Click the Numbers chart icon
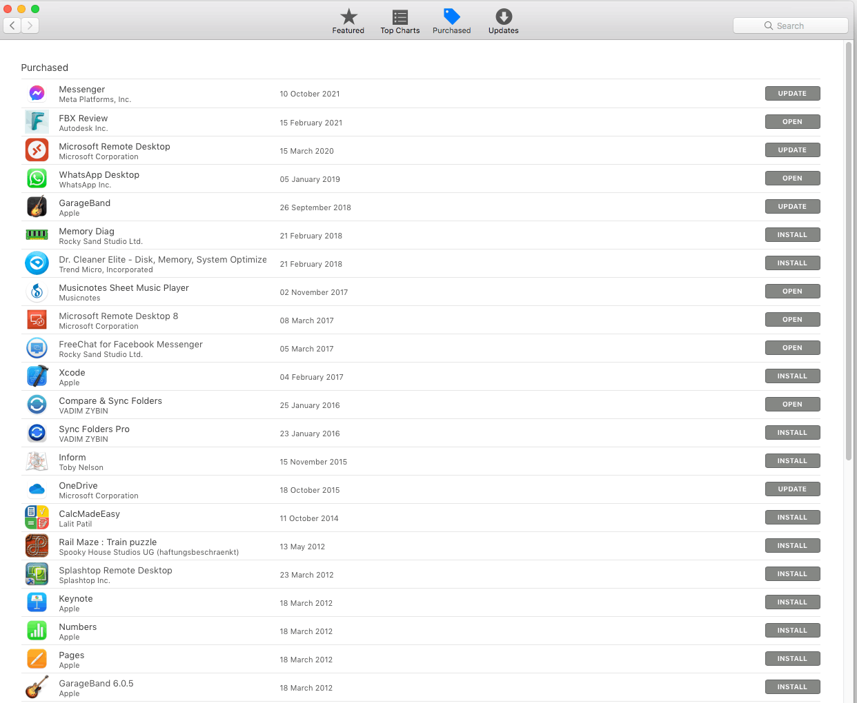This screenshot has height=703, width=857. point(37,630)
